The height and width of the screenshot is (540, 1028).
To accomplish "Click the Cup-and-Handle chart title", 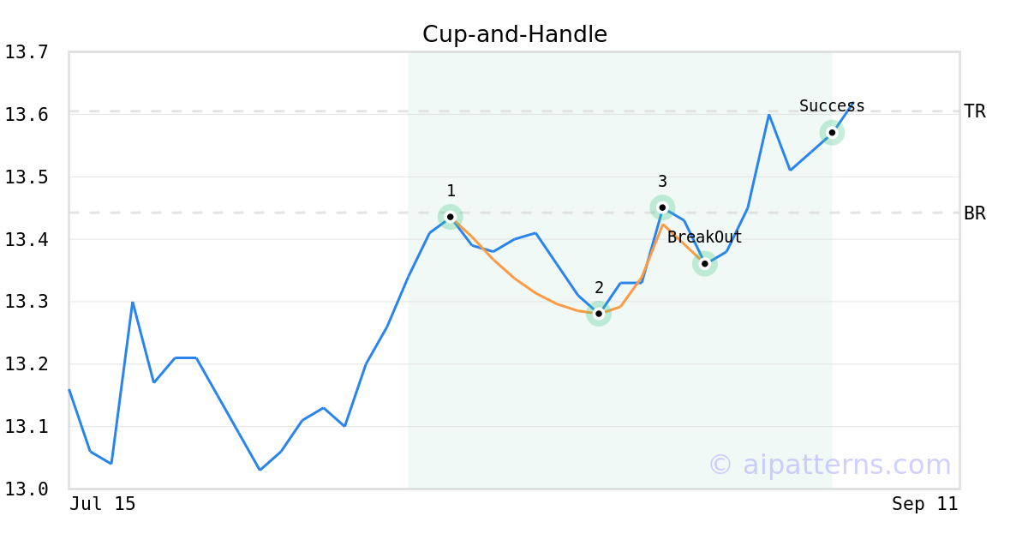I will [515, 34].
